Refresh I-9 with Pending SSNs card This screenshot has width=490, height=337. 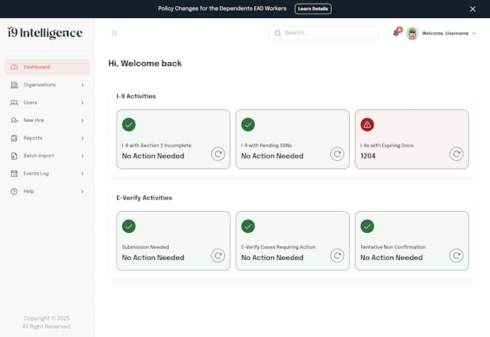337,154
